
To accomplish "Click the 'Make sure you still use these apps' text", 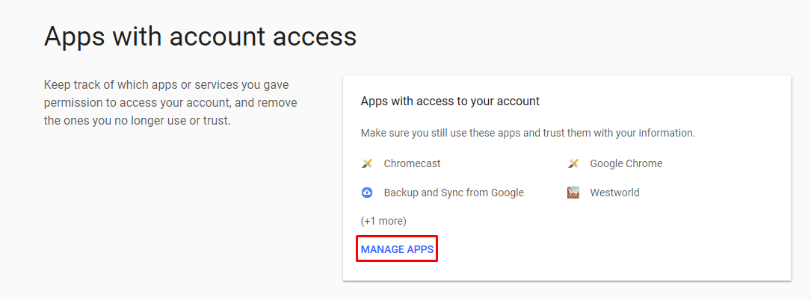I will click(527, 133).
